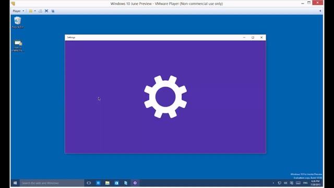Click the document-style icon next to Store on taskbar
This screenshot has width=334, height=188.
coord(126,183)
